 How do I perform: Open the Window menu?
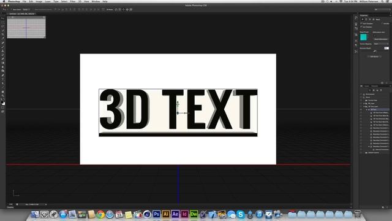(96, 1)
